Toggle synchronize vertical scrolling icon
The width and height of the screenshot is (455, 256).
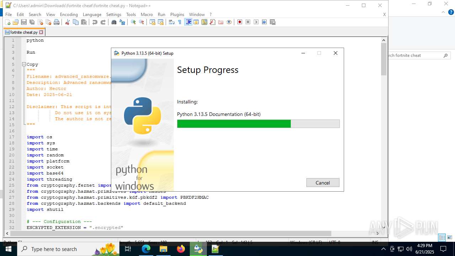[x=152, y=22]
